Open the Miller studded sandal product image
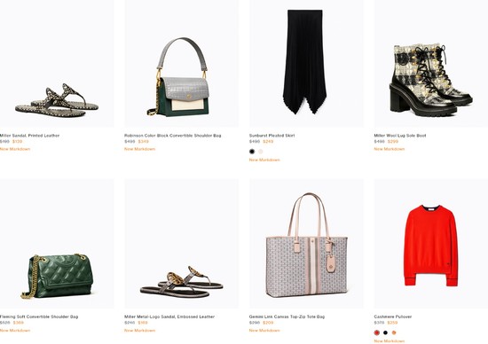Screen dimensions: 488x344 (57, 63)
